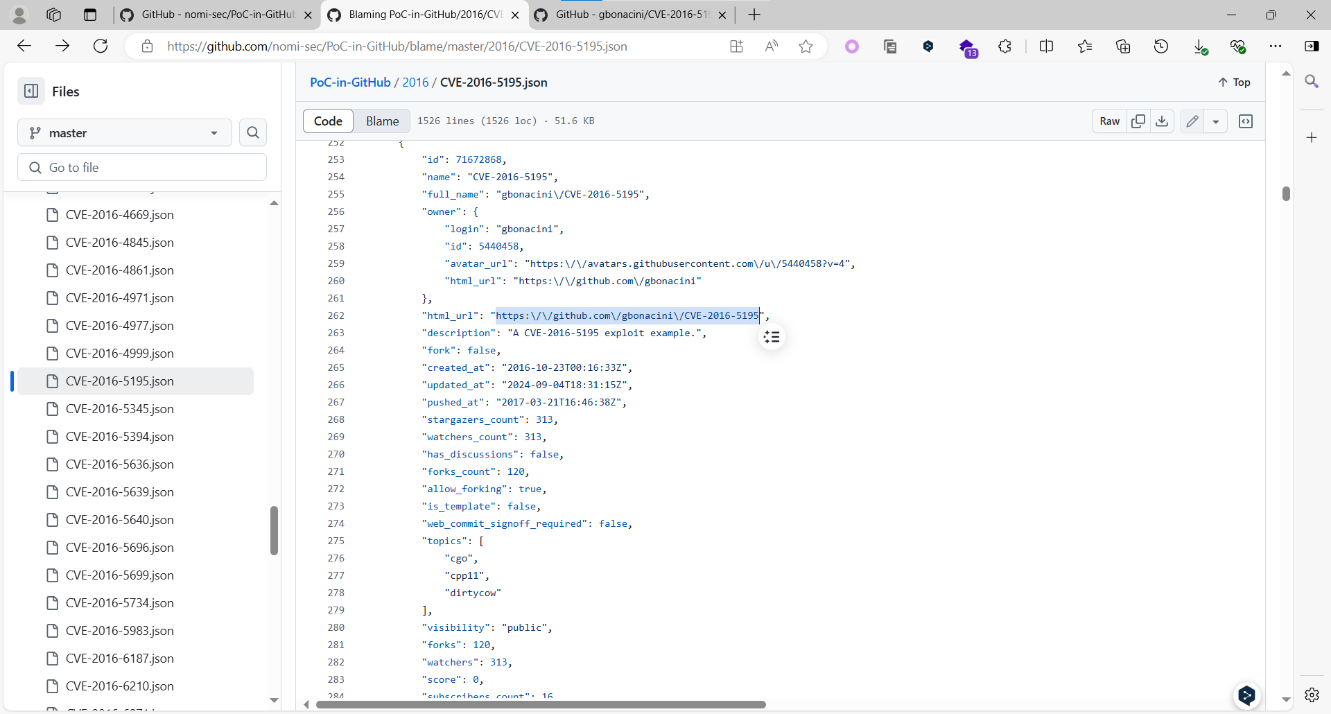Edit this file pencil icon
The image size is (1331, 714).
point(1192,121)
